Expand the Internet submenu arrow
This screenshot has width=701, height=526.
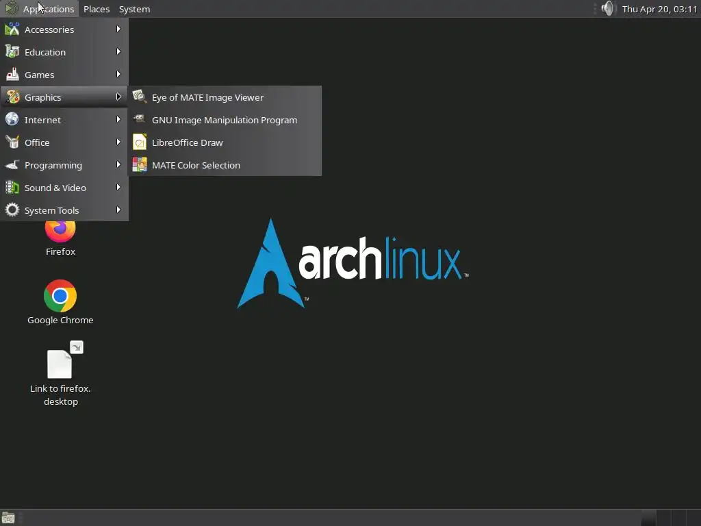[x=118, y=119]
